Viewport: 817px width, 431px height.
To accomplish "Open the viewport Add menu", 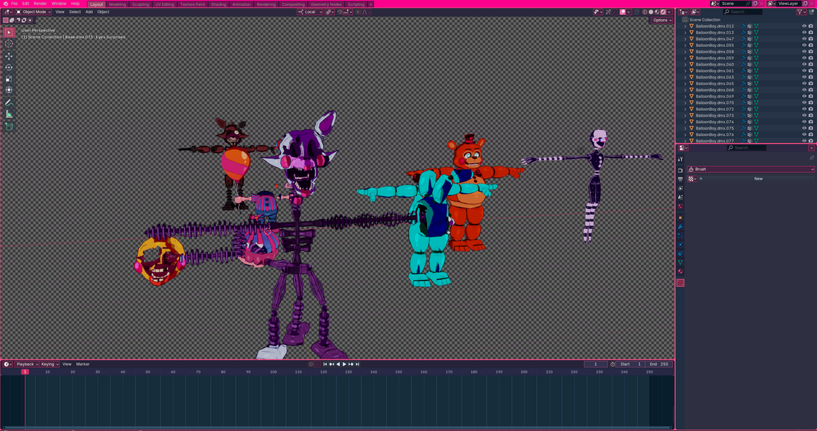I will click(x=89, y=11).
